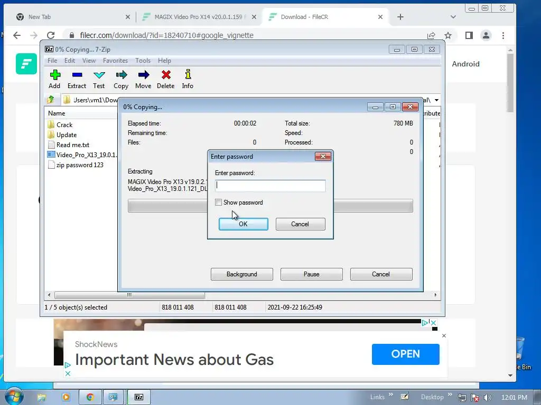Open the Android link on FileCR
Image resolution: width=541 pixels, height=405 pixels.
point(466,64)
